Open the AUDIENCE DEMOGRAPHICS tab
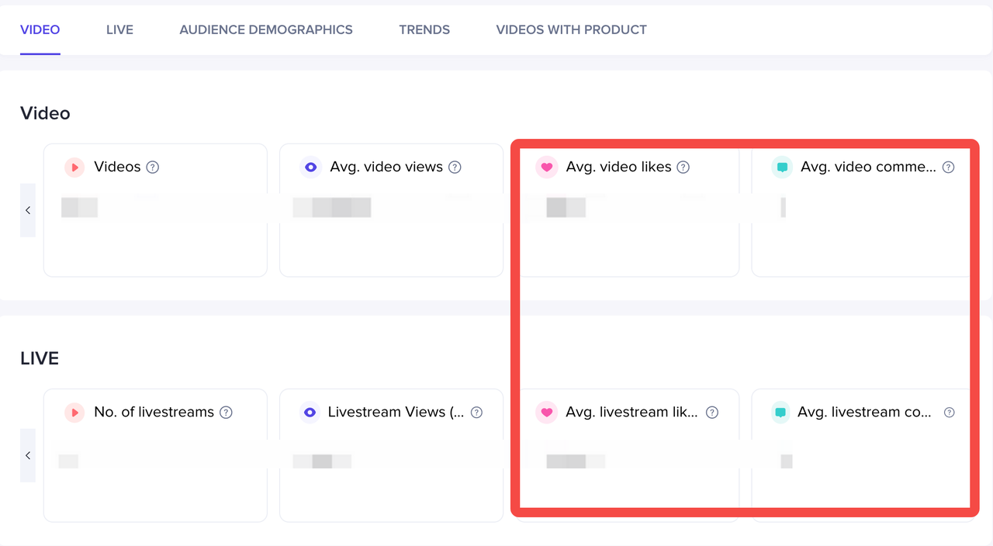Screen dimensions: 993x546 [x=266, y=29]
